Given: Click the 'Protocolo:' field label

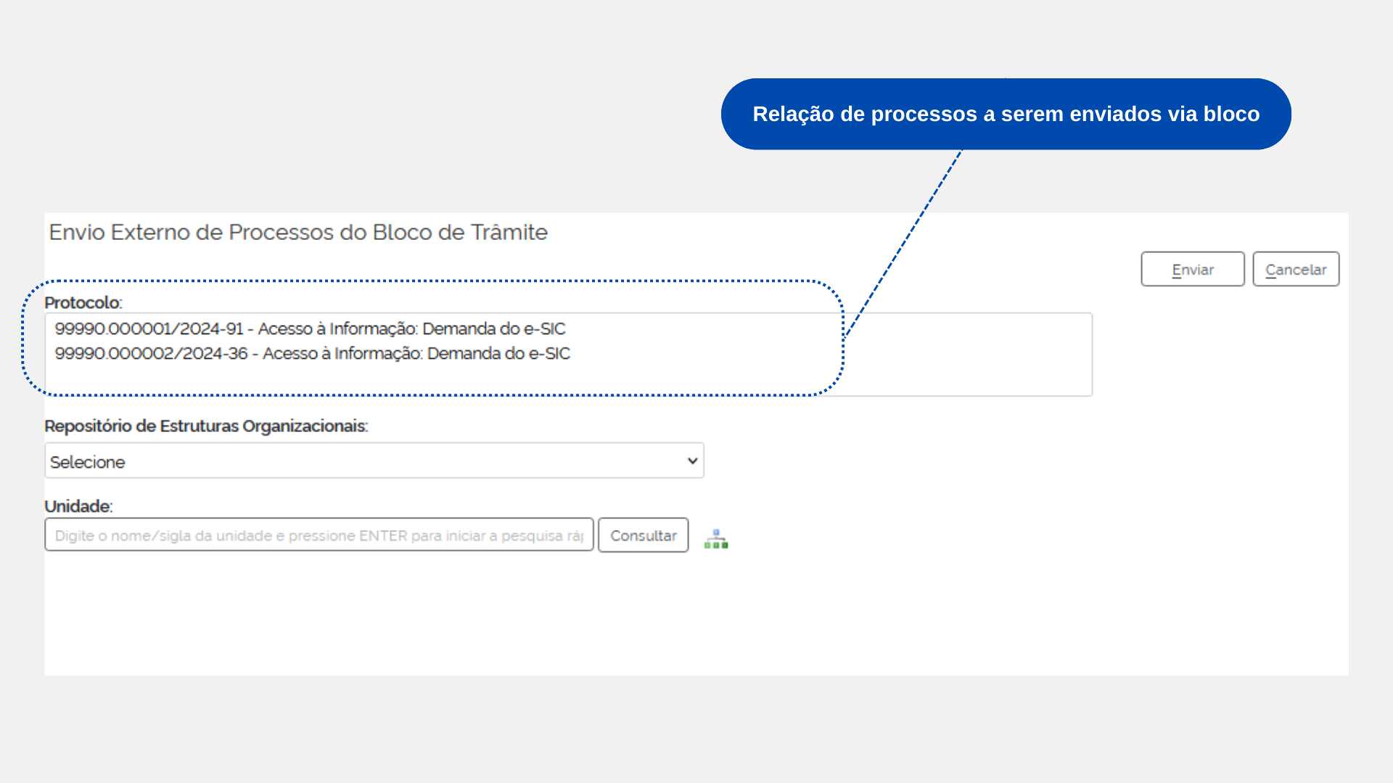Looking at the screenshot, I should [83, 303].
